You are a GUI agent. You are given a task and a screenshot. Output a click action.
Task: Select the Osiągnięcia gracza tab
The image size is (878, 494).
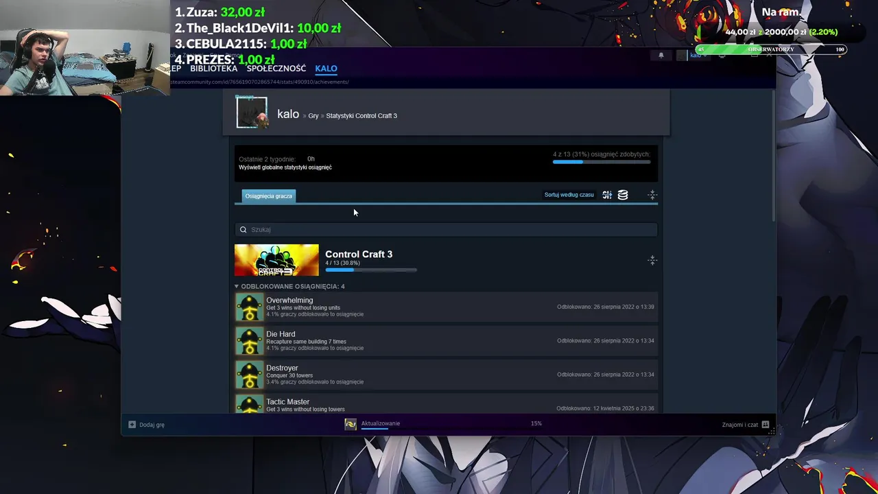tap(269, 196)
